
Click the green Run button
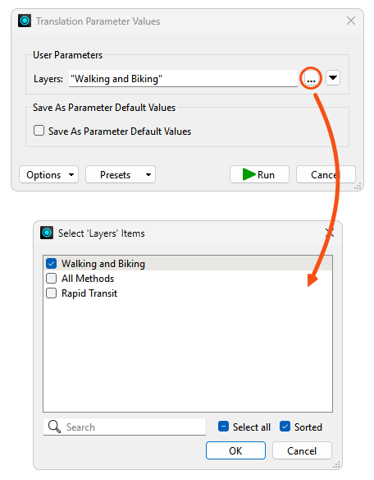tap(259, 174)
